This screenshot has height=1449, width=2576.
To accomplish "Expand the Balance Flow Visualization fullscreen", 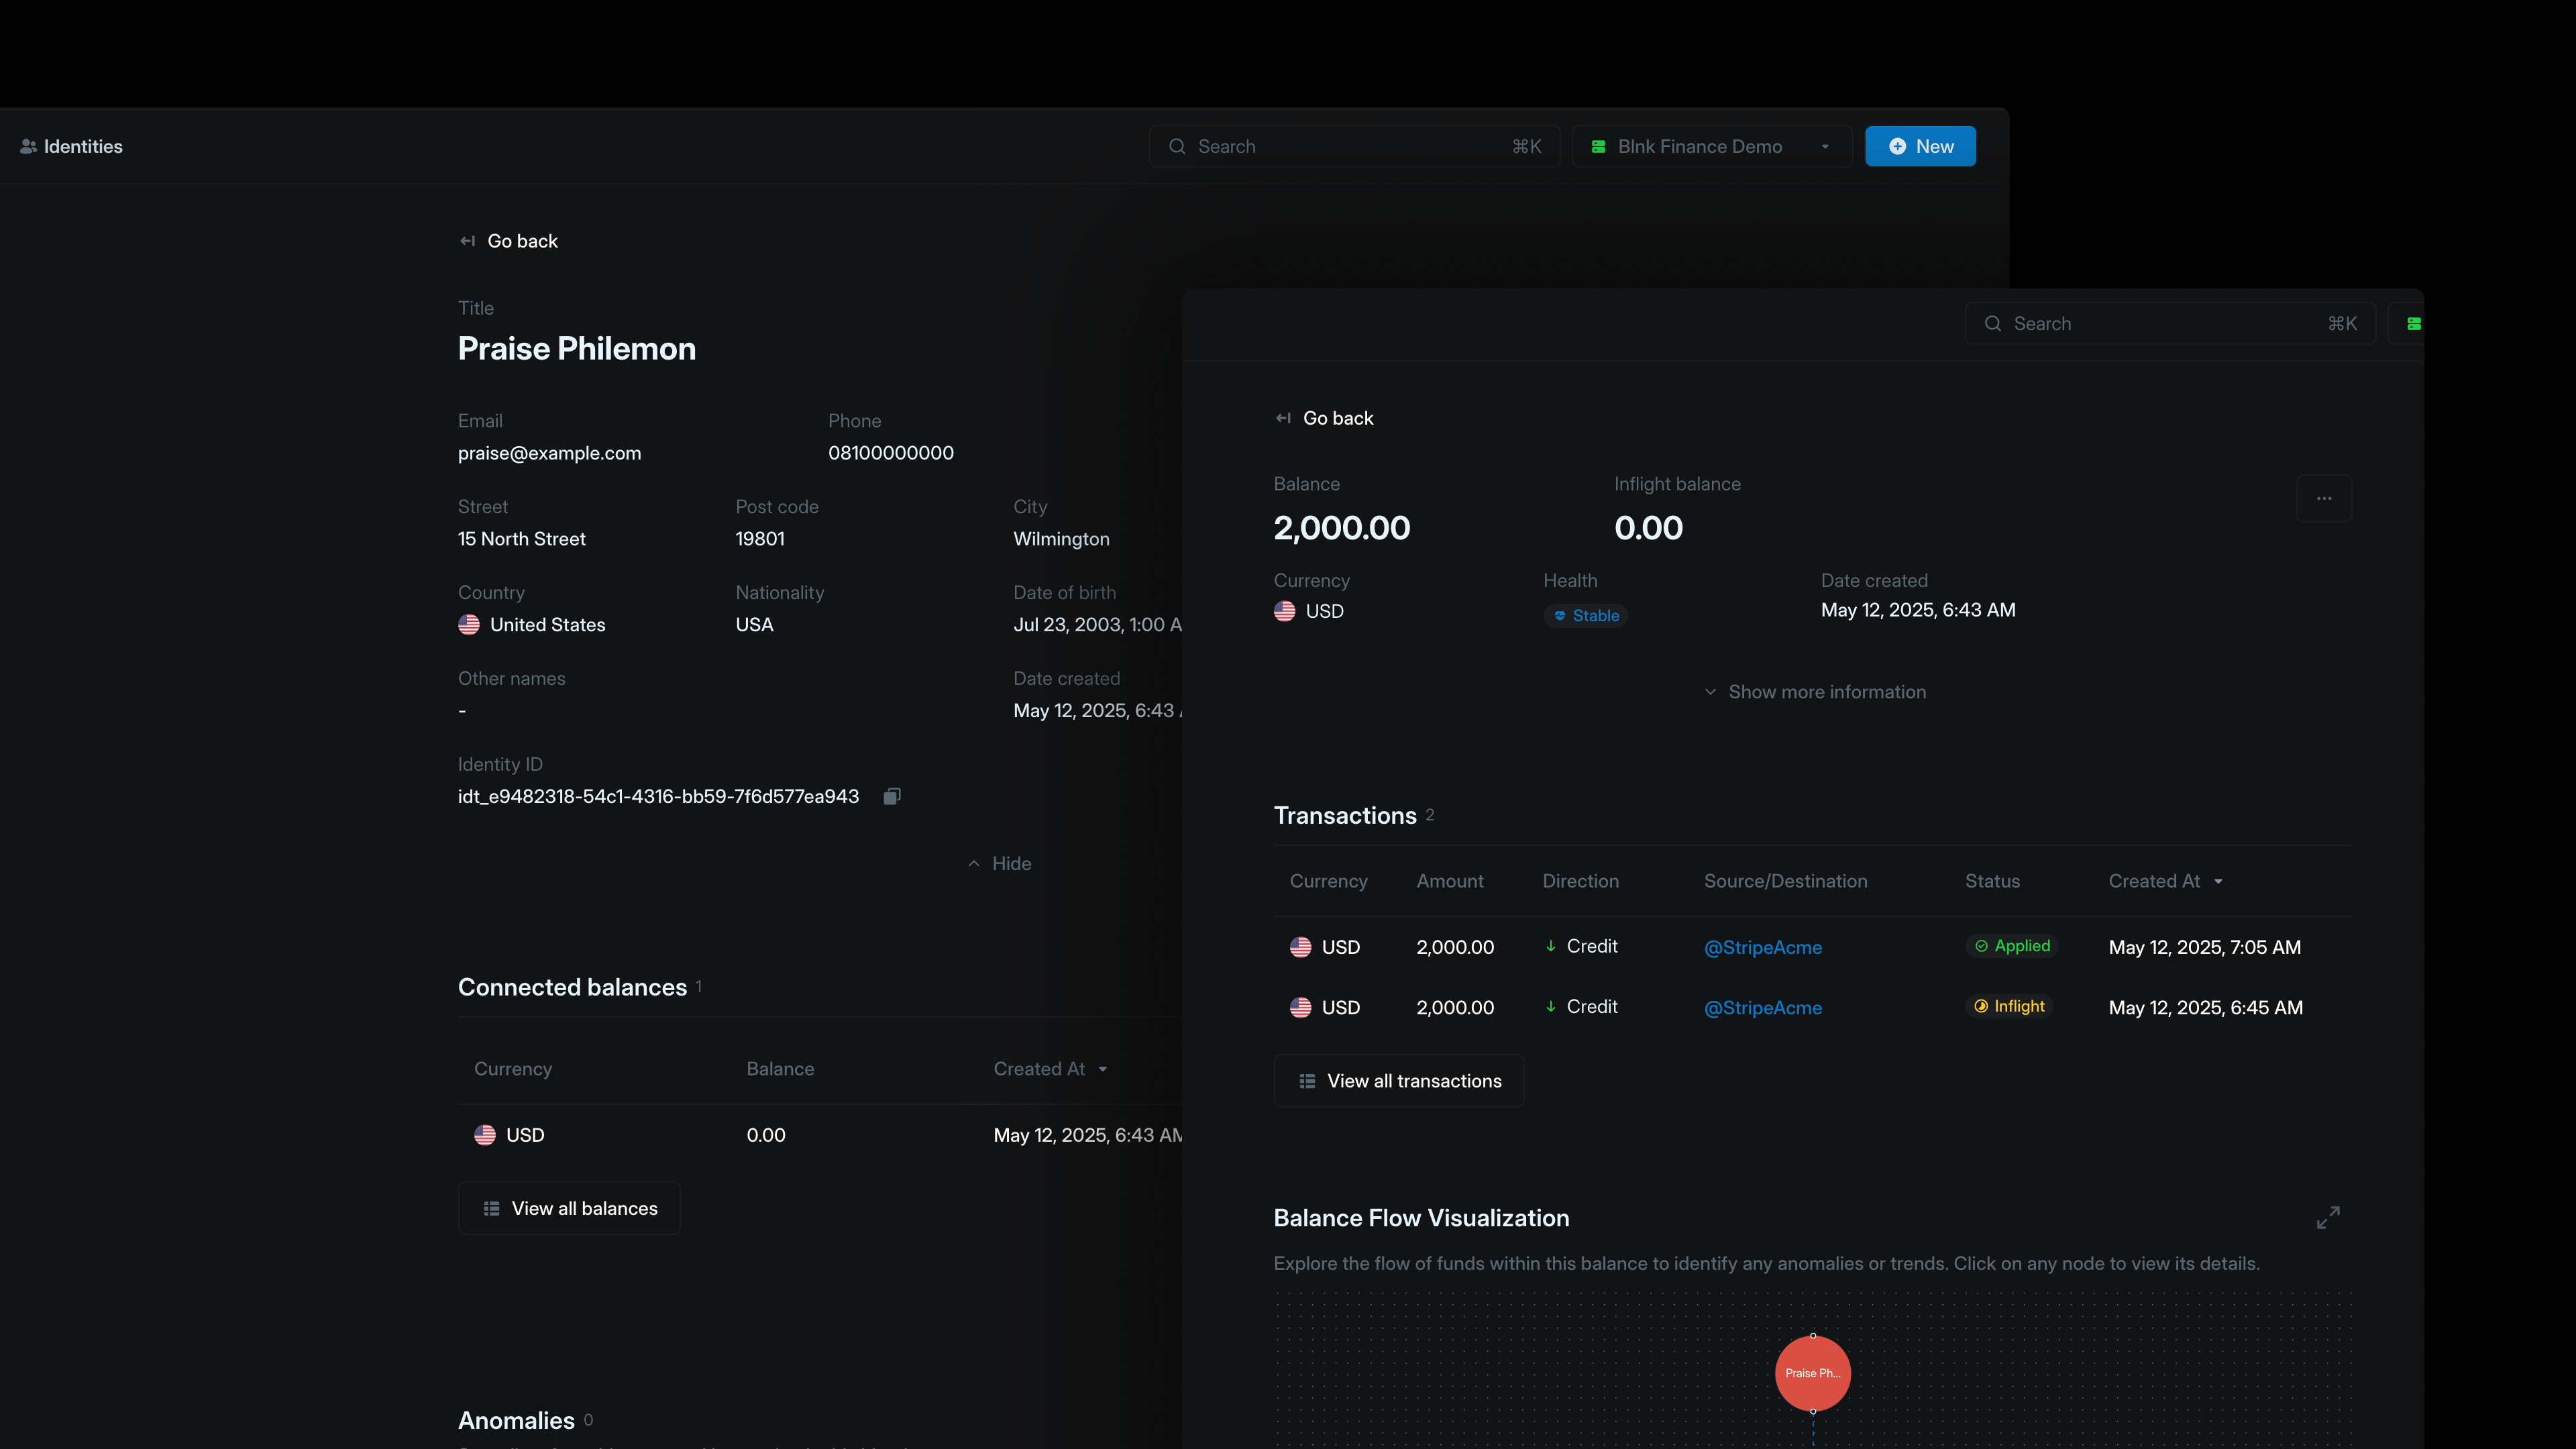I will [x=2328, y=1217].
